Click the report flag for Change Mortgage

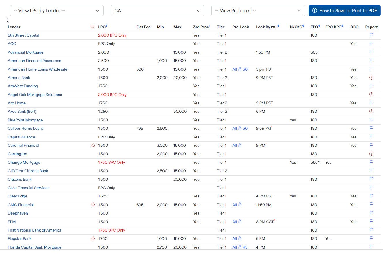(371, 162)
